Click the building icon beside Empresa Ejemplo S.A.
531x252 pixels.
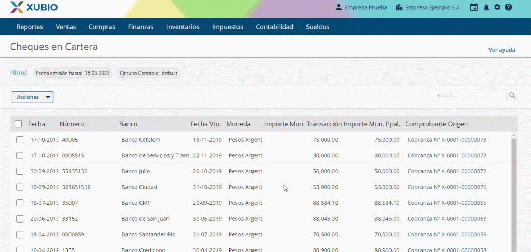click(399, 7)
